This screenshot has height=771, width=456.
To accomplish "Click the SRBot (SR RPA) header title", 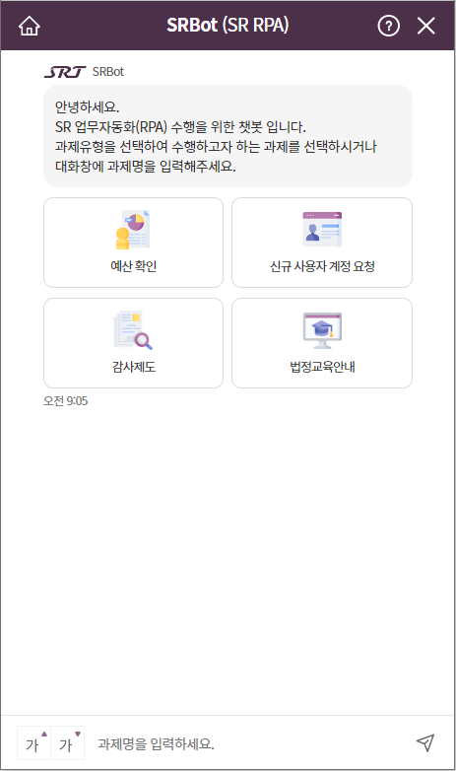I will point(228,25).
